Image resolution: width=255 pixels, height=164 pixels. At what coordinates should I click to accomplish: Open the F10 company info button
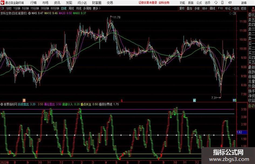click(220, 8)
